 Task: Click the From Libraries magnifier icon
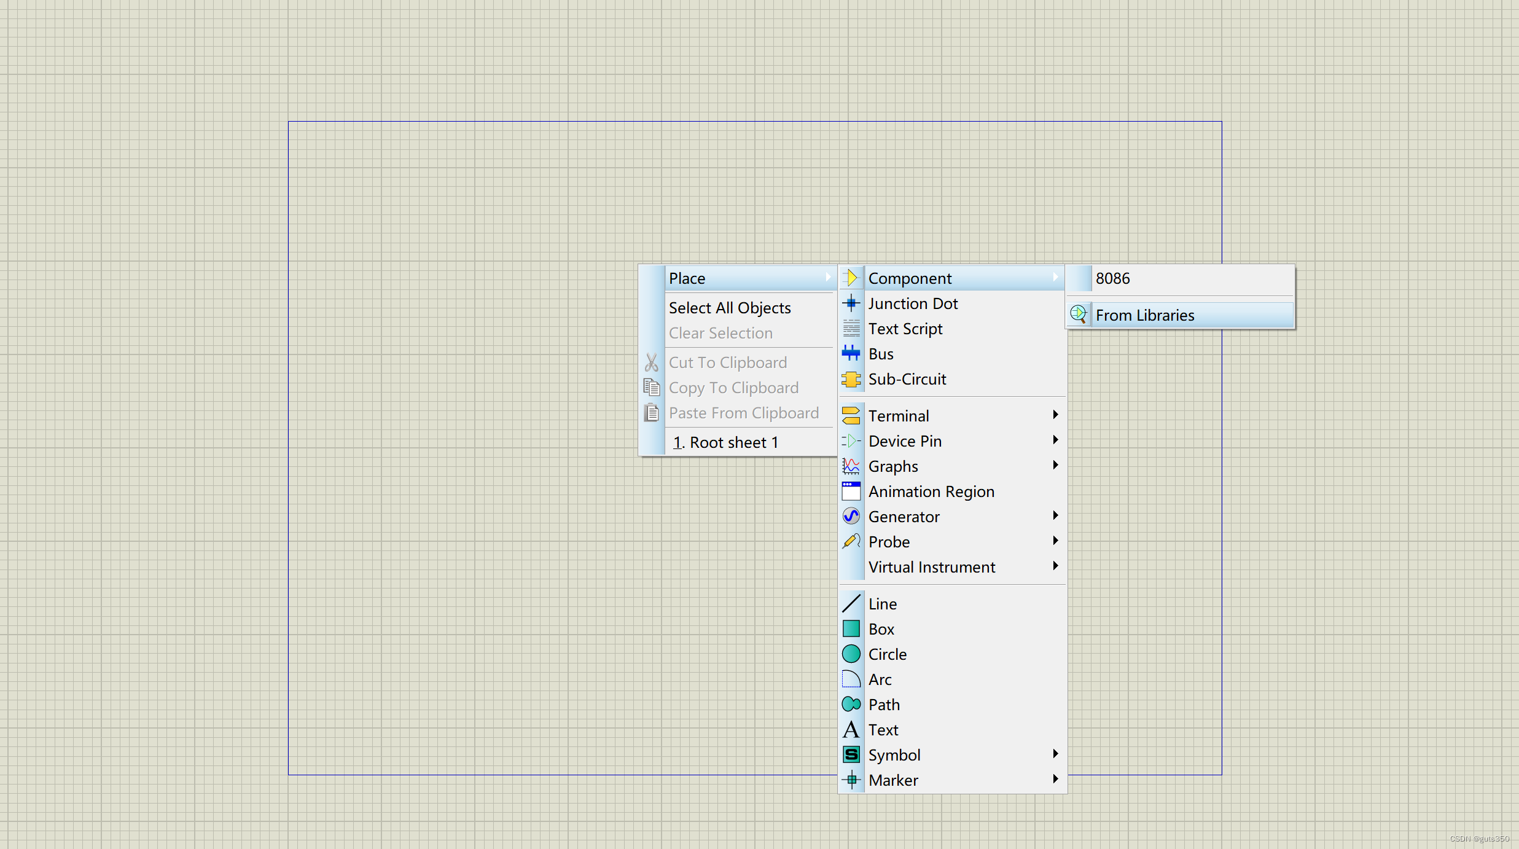pyautogui.click(x=1078, y=315)
